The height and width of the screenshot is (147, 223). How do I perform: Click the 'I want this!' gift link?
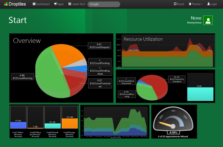(77, 4)
